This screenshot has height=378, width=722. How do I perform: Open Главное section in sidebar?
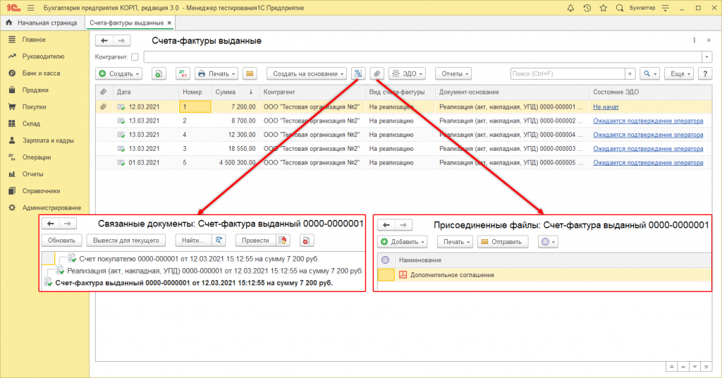[x=34, y=39]
